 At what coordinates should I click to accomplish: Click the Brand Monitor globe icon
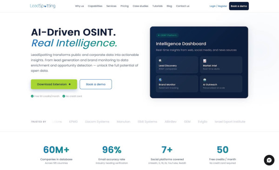pos(160,80)
